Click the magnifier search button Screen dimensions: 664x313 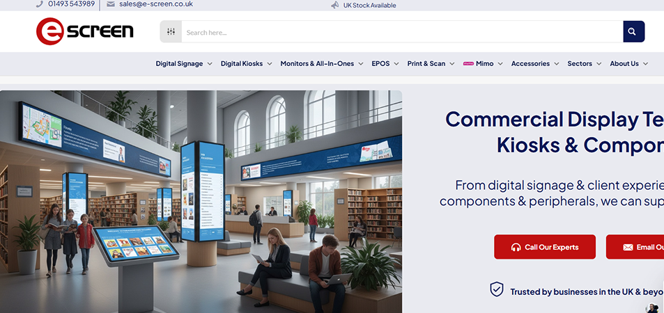tap(633, 32)
